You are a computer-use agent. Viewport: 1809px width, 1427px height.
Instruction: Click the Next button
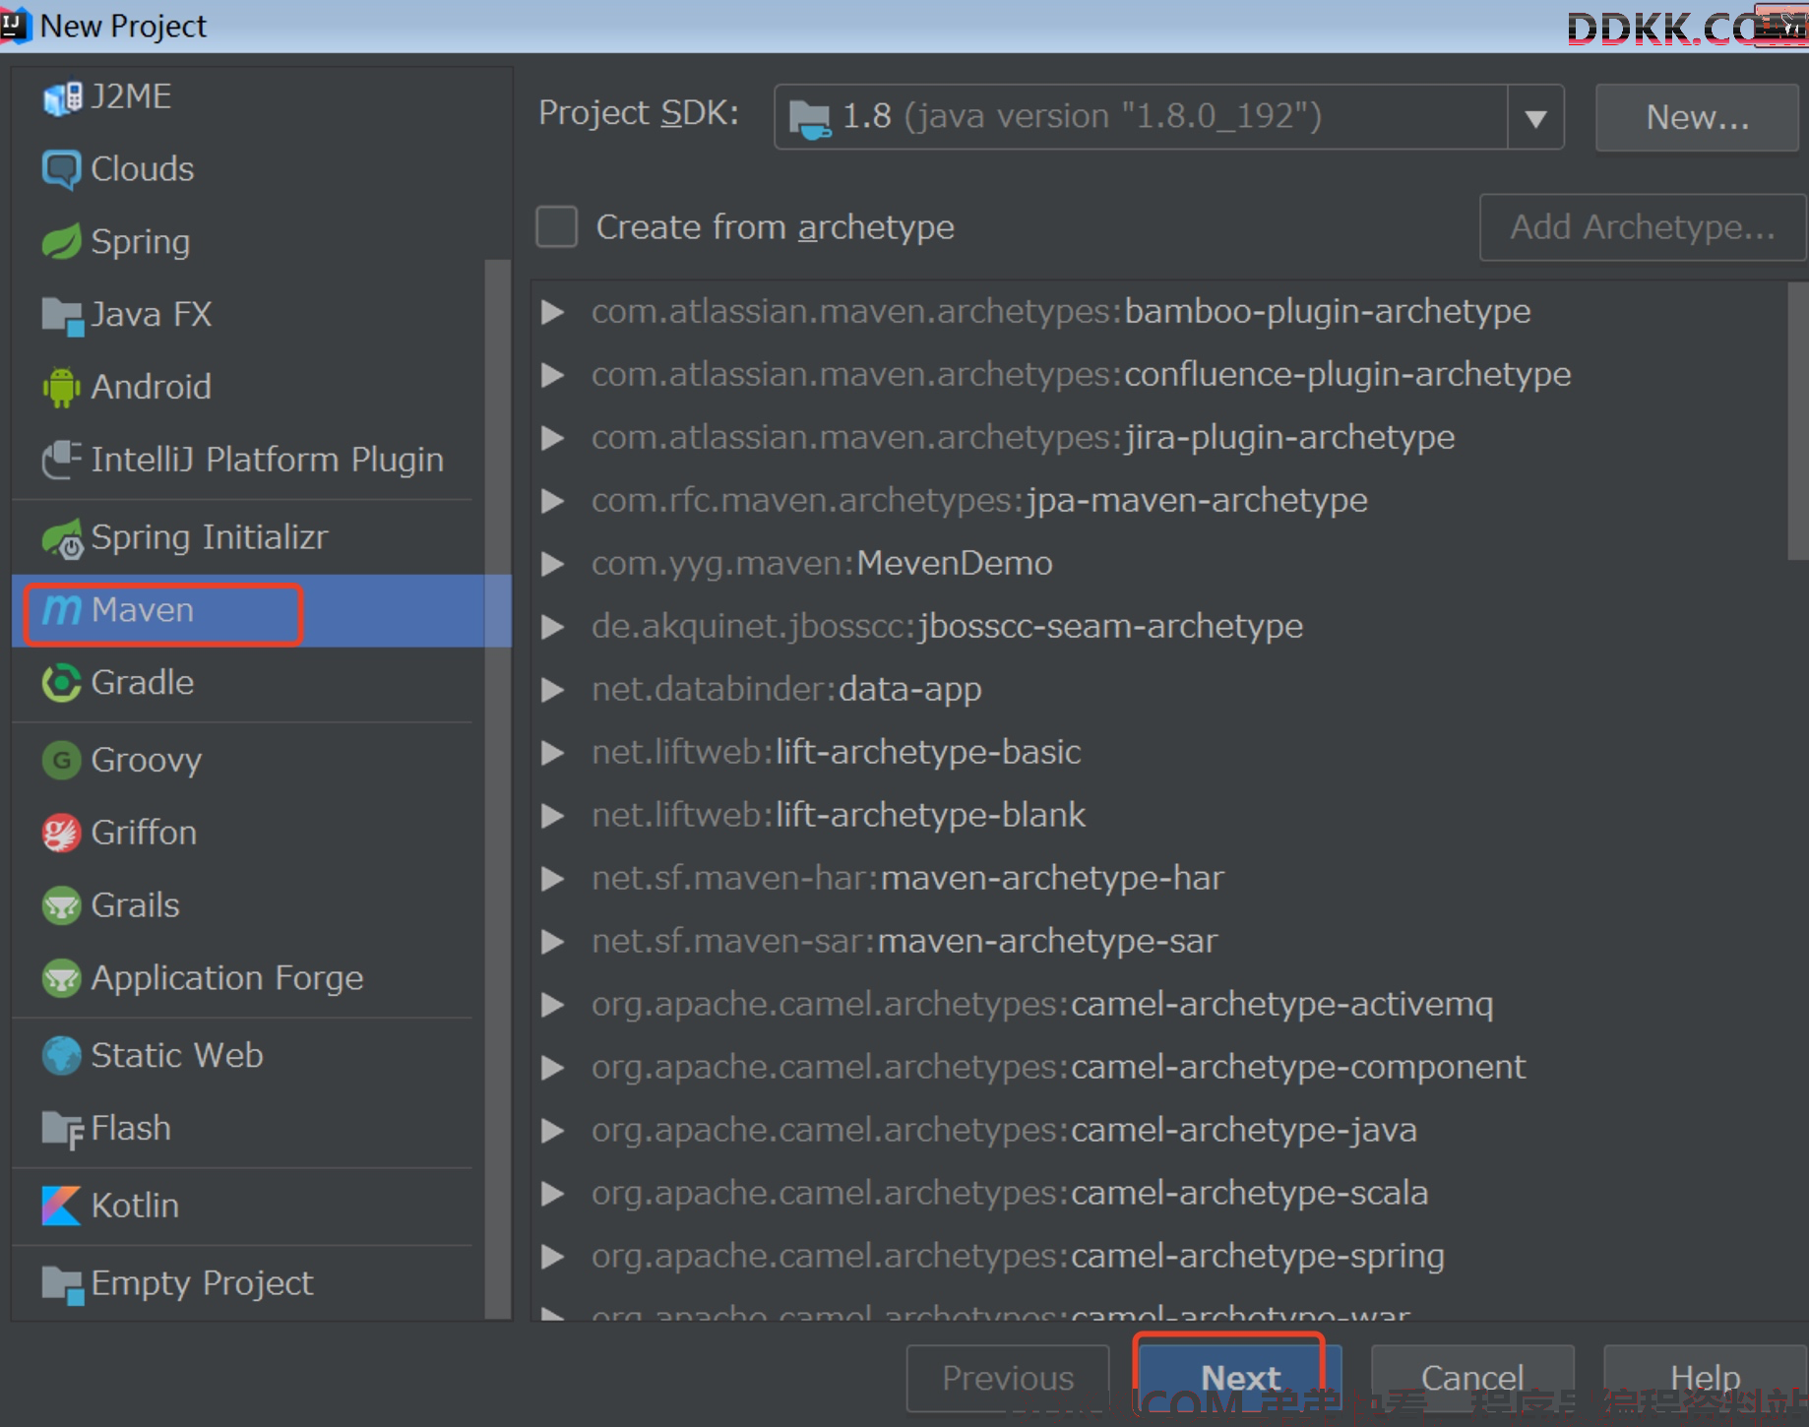[1240, 1379]
